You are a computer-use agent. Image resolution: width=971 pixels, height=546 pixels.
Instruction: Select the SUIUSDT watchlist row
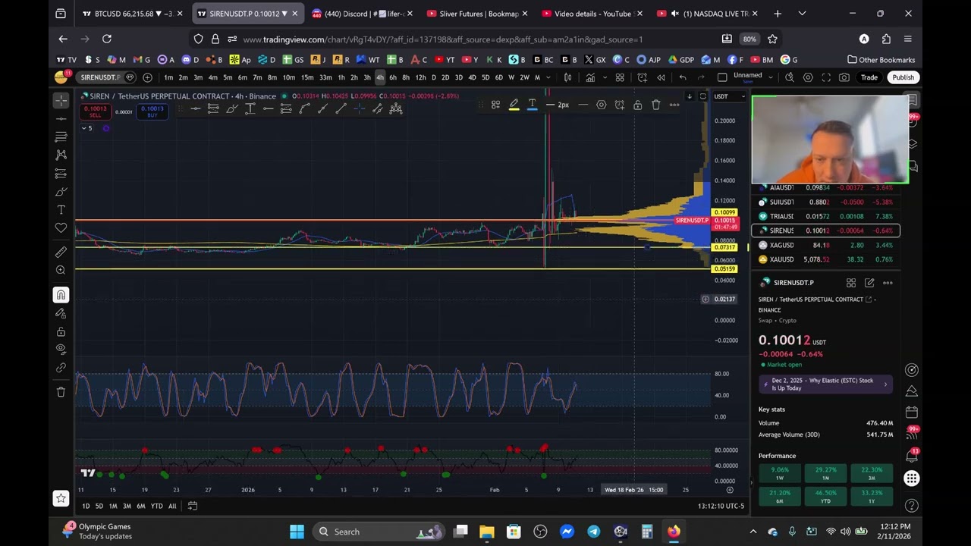click(825, 202)
